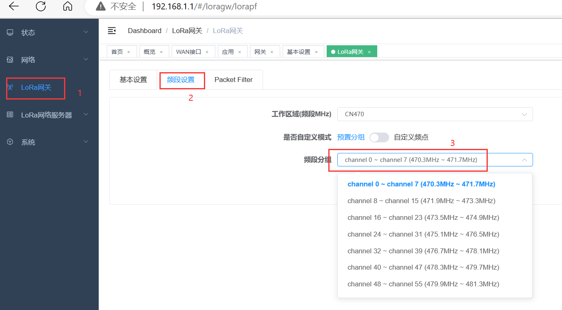Select channel 8 ~ channel 15 option
The image size is (562, 310).
[435, 201]
